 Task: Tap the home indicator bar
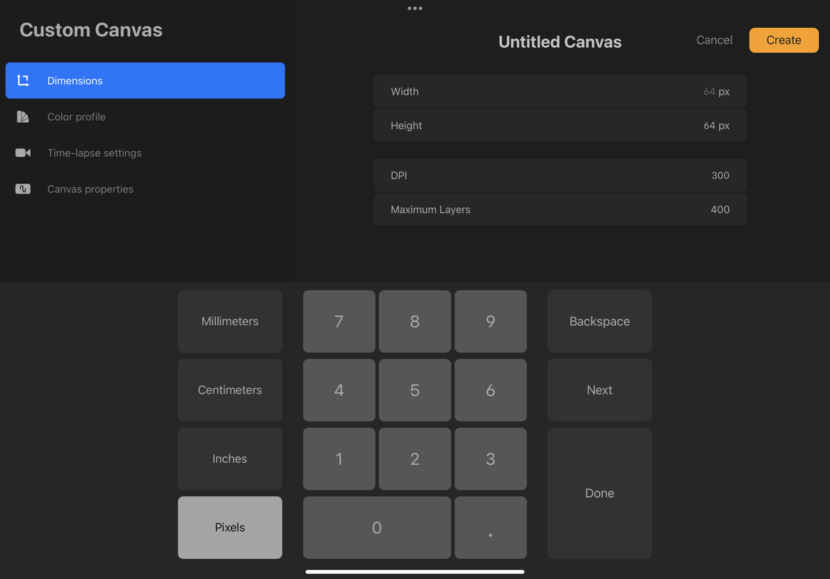click(415, 571)
